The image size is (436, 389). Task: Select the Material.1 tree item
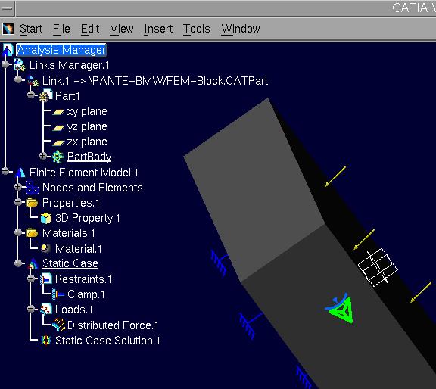[79, 249]
